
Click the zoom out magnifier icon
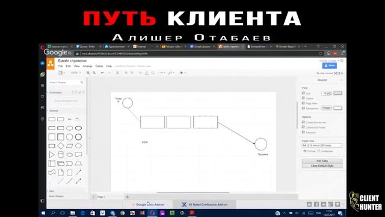pyautogui.click(x=94, y=73)
